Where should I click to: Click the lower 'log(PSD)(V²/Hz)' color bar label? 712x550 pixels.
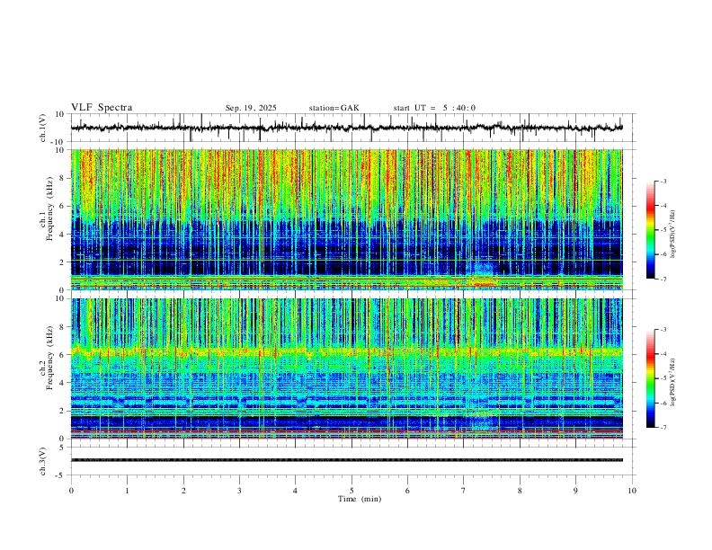tap(673, 382)
